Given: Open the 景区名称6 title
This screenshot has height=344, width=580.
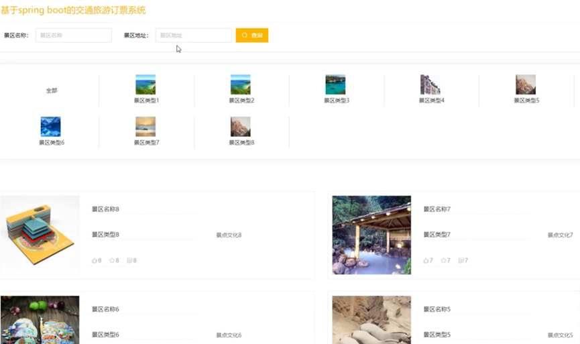Looking at the screenshot, I should coord(105,309).
